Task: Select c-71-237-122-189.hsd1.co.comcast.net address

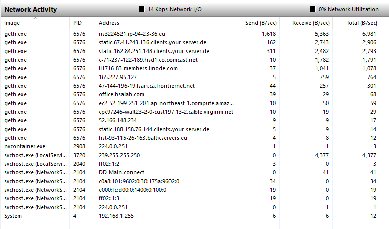Action: click(x=148, y=60)
